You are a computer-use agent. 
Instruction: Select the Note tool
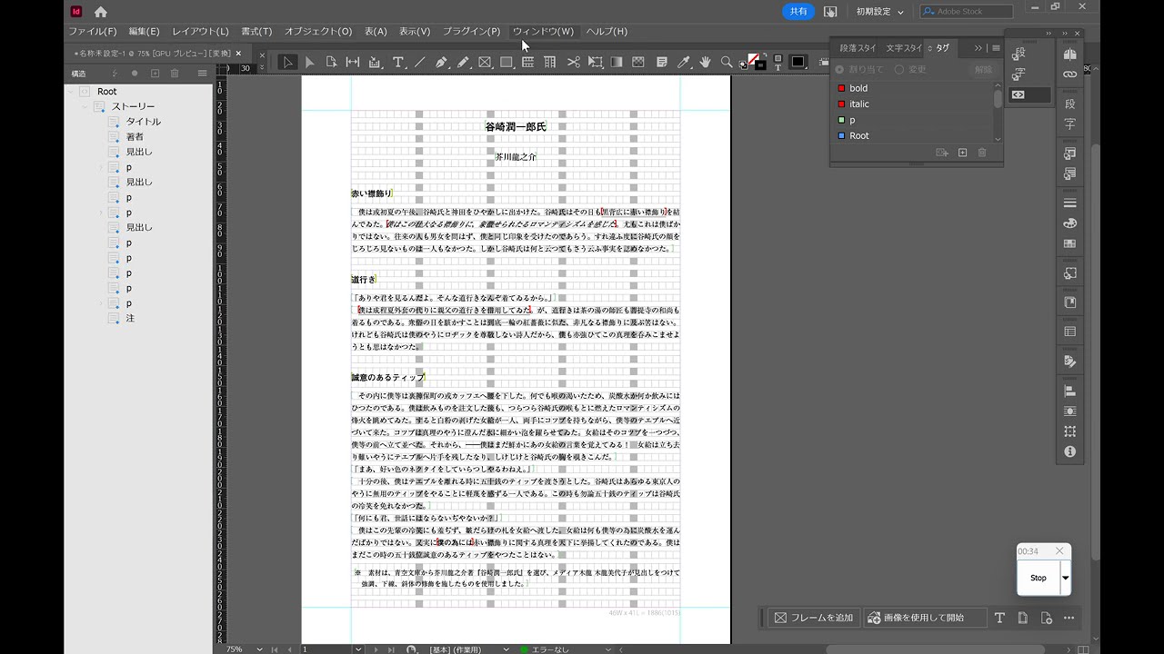point(661,62)
